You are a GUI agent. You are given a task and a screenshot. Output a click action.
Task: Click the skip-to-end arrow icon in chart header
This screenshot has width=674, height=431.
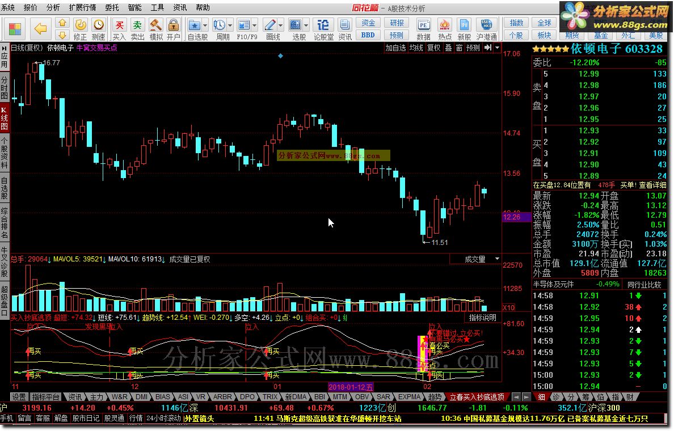tap(488, 48)
